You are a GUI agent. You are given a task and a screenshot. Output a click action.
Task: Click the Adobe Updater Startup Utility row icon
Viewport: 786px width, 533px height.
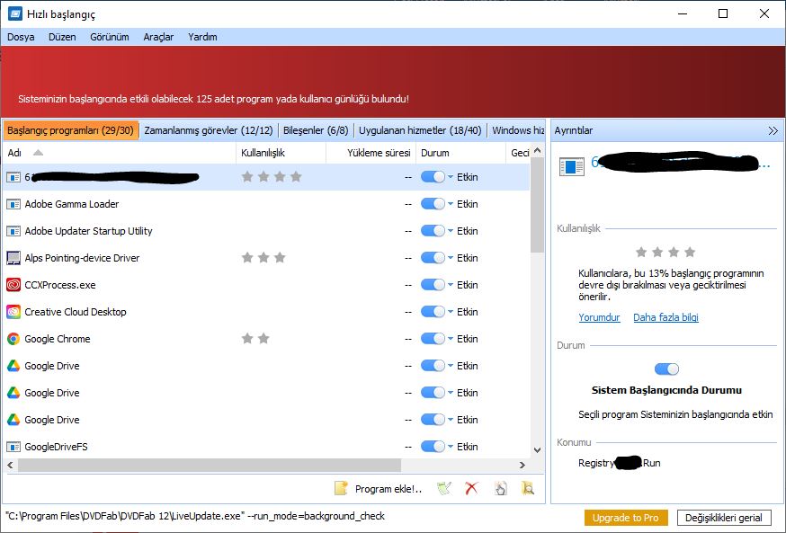pos(13,231)
